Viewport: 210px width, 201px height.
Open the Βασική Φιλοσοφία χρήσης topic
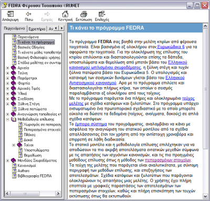39,58
